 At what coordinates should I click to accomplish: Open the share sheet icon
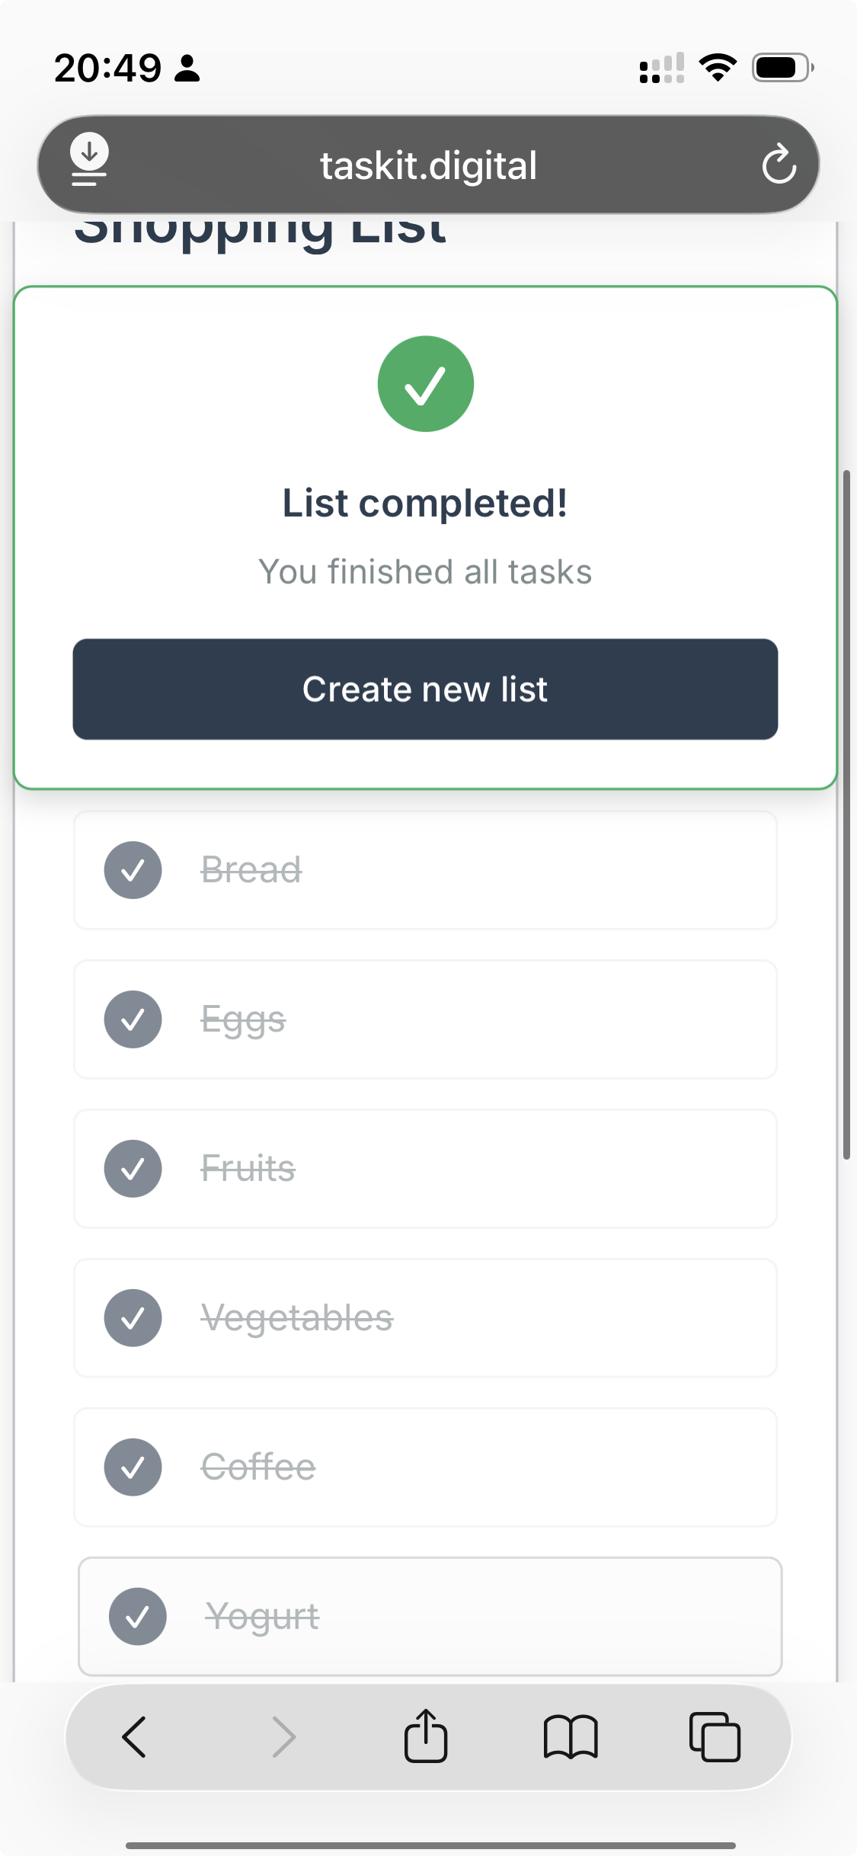coord(426,1736)
